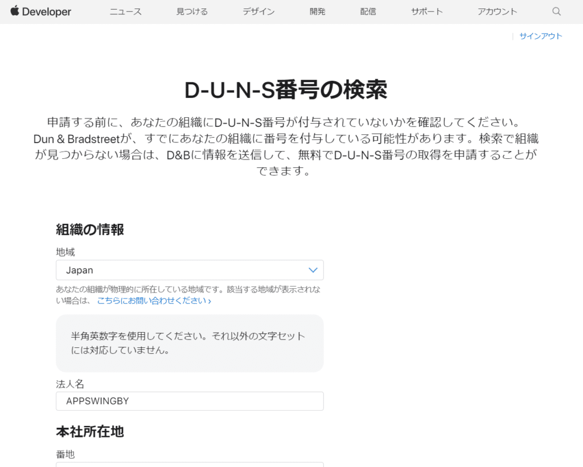Click the Apple logo icon
The image size is (583, 467).
point(14,11)
